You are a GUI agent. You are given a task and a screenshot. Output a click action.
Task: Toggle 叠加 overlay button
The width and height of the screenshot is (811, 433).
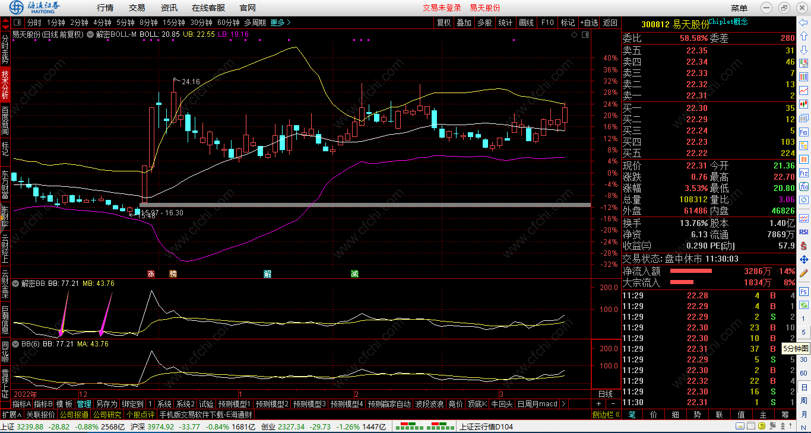464,23
